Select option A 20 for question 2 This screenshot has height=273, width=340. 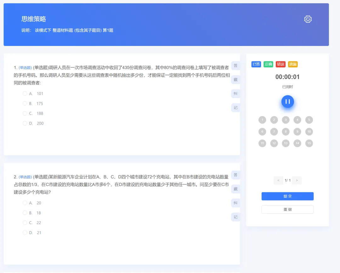pos(25,203)
